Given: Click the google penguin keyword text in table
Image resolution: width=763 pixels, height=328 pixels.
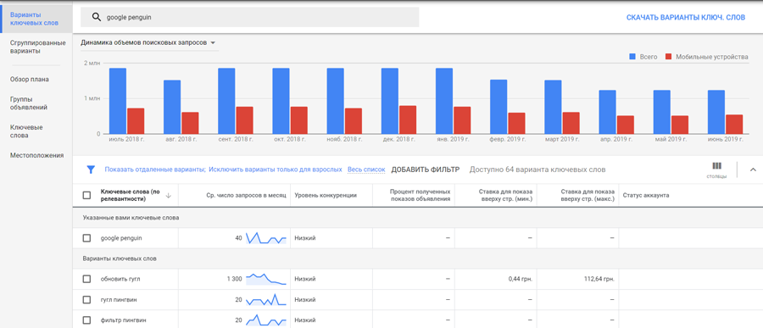Looking at the screenshot, I should [121, 238].
